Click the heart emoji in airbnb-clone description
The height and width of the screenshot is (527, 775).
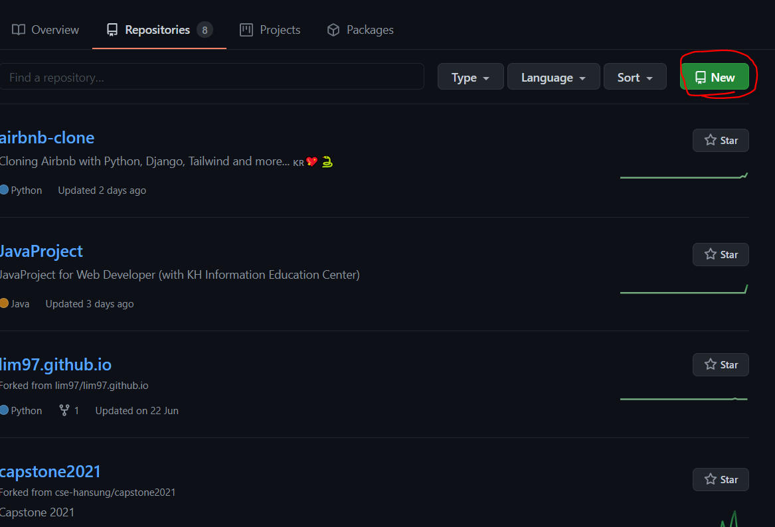click(312, 161)
